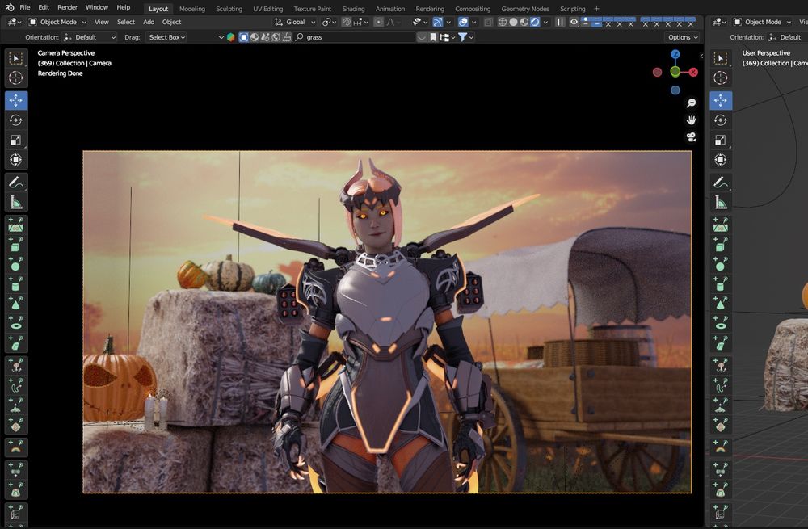Toggle camera view with the camera icon
Image resolution: width=808 pixels, height=529 pixels.
click(x=691, y=137)
